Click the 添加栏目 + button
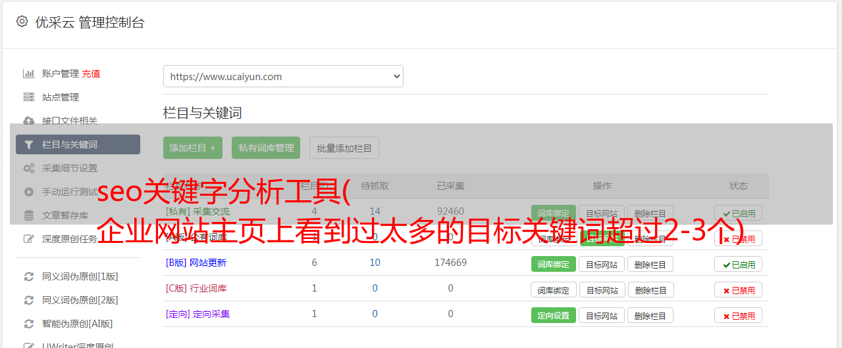 [x=193, y=148]
